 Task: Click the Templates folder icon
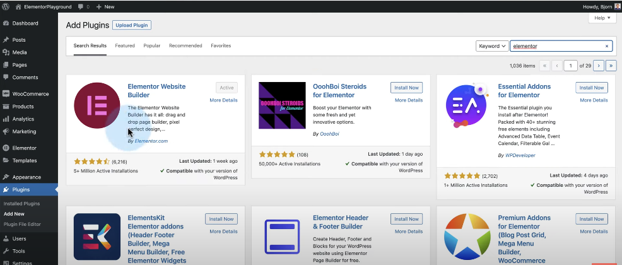(6, 161)
